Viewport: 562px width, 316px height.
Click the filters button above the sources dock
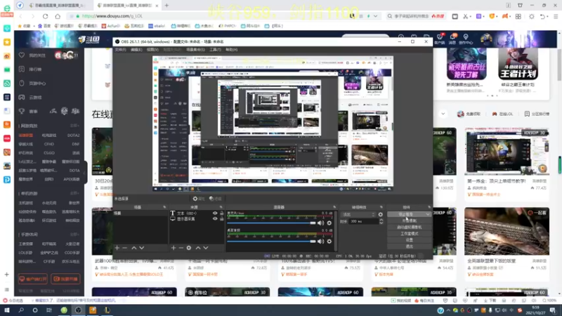[x=216, y=199]
